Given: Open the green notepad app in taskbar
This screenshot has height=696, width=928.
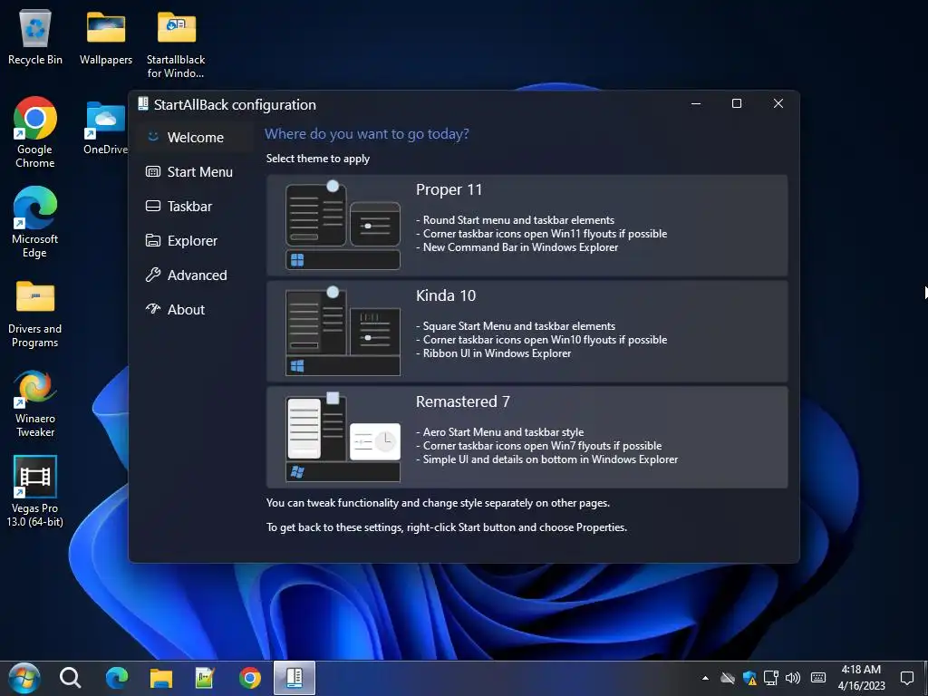Looking at the screenshot, I should (205, 678).
